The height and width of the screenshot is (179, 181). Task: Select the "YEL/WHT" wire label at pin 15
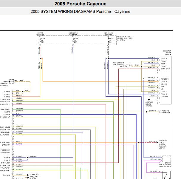coord(19,126)
